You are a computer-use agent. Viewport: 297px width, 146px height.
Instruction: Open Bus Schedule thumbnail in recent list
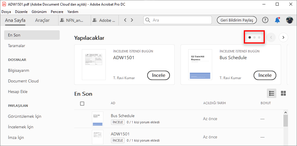[x=98, y=119]
